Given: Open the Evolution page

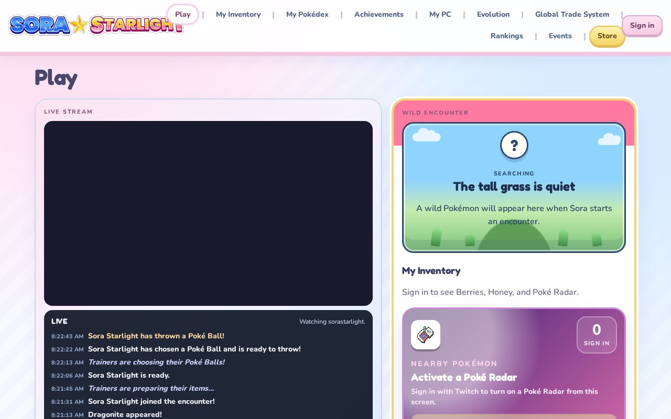Looking at the screenshot, I should pyautogui.click(x=493, y=14).
